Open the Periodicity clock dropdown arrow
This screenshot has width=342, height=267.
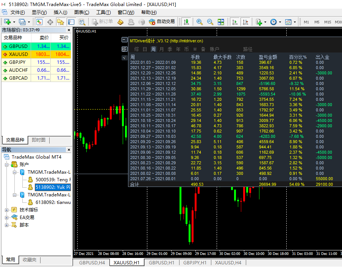pos(280,22)
